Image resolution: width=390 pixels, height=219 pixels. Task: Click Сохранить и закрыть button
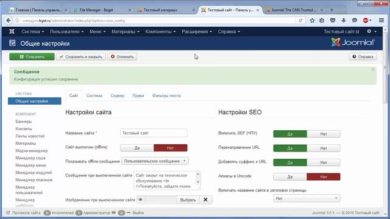tap(81, 57)
